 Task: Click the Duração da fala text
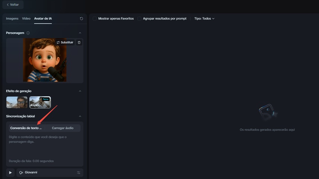(31, 161)
